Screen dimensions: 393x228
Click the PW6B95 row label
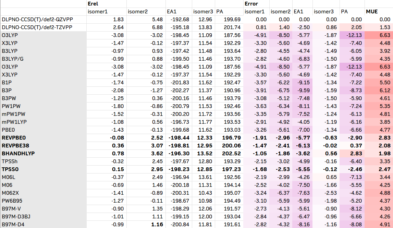tap(12, 201)
